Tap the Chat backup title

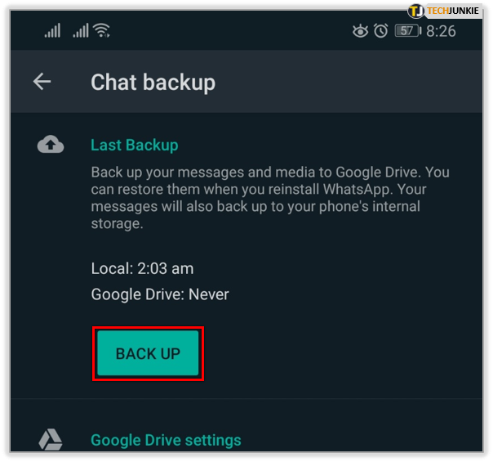coord(153,83)
